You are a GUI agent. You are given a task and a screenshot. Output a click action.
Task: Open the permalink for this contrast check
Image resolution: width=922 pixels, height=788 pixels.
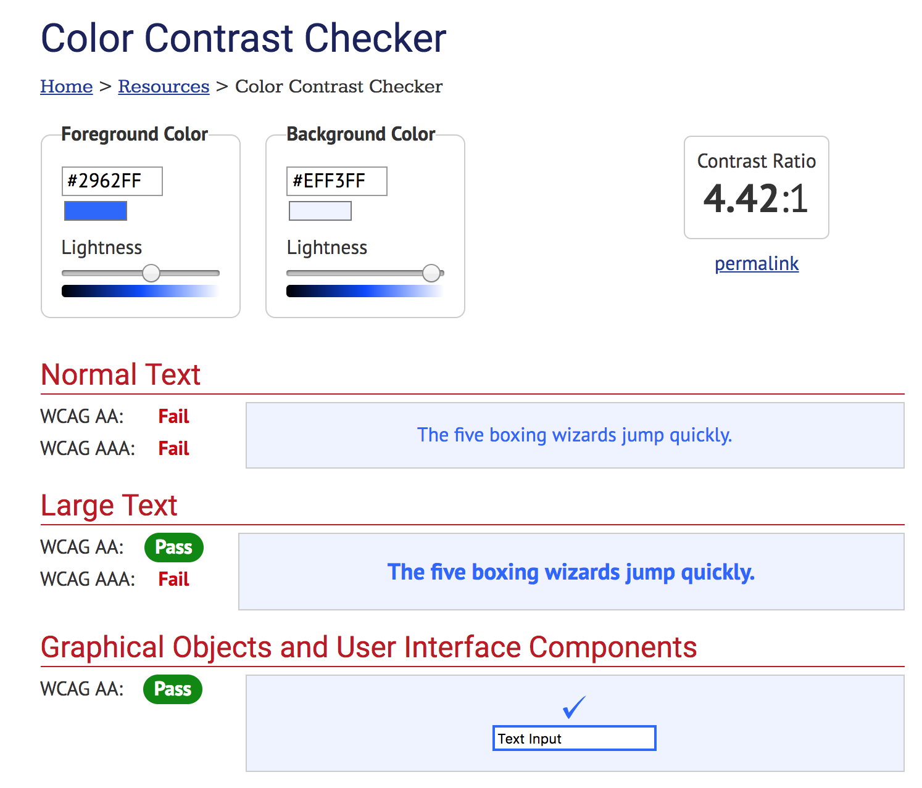click(x=756, y=263)
